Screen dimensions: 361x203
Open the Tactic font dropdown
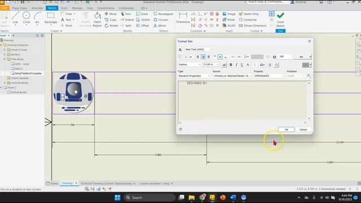190,65
